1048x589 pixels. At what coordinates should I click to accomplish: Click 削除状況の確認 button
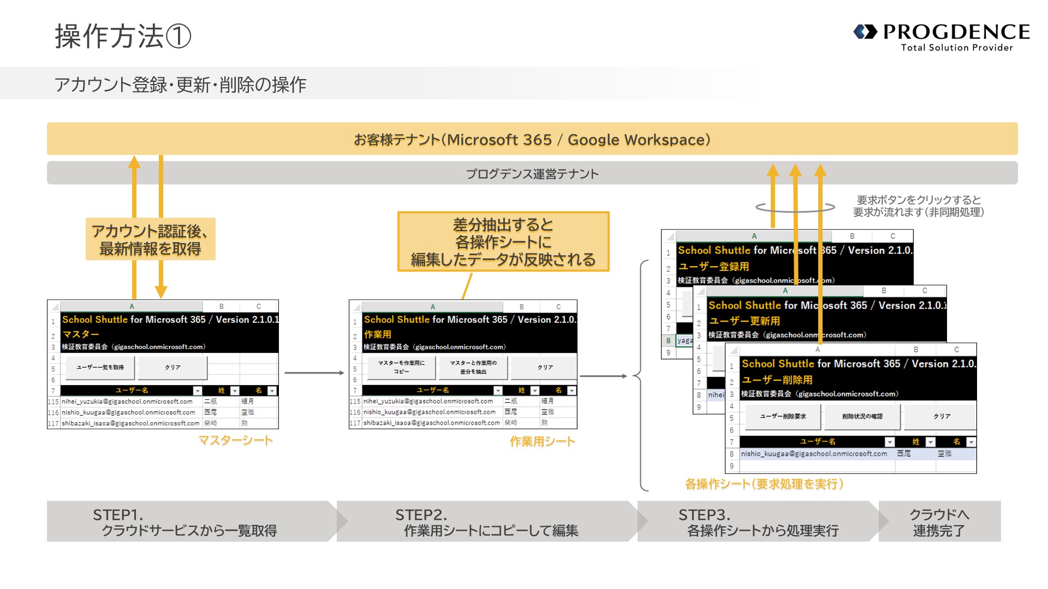[862, 417]
